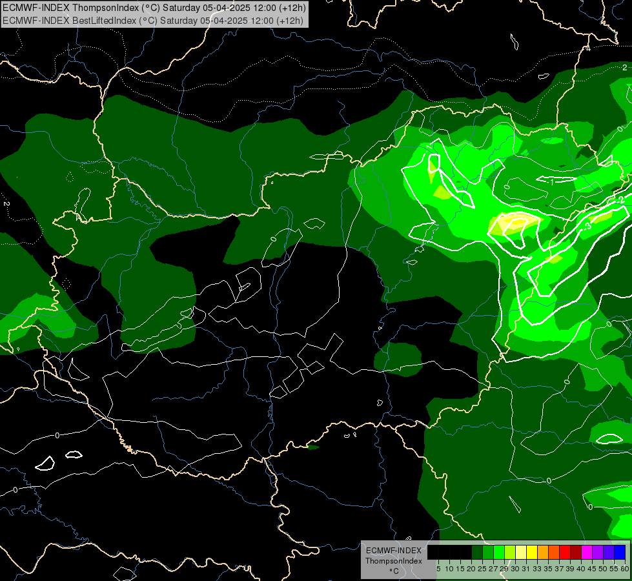Select the indigo 50–55 legend swatch
Image resolution: width=632 pixels, height=581 pixels.
609,552
